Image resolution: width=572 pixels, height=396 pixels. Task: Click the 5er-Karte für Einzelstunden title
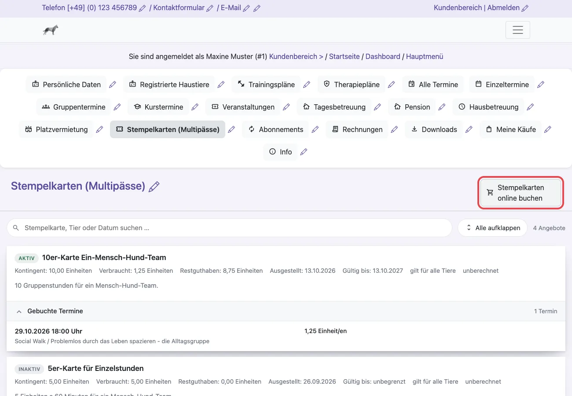tap(96, 368)
